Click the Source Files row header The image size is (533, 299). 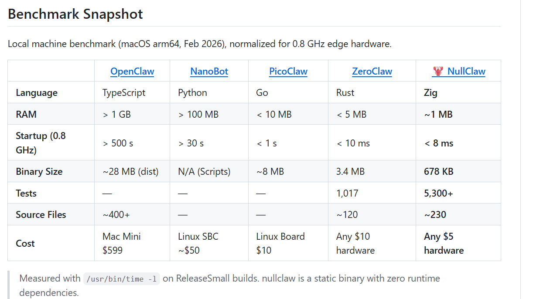[41, 214]
